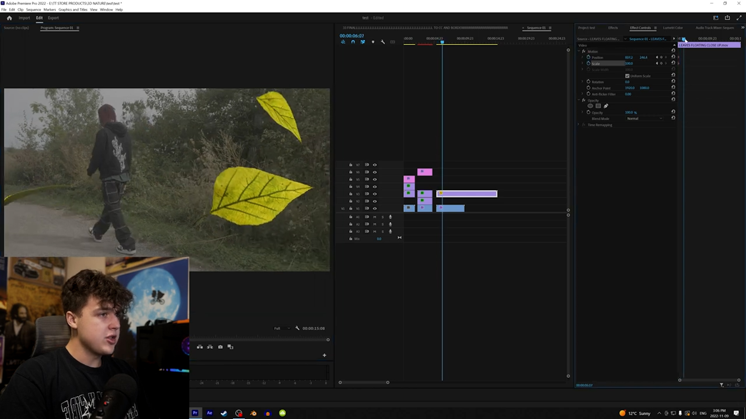
Task: Add or remove keyframe for Scale
Action: (661, 63)
